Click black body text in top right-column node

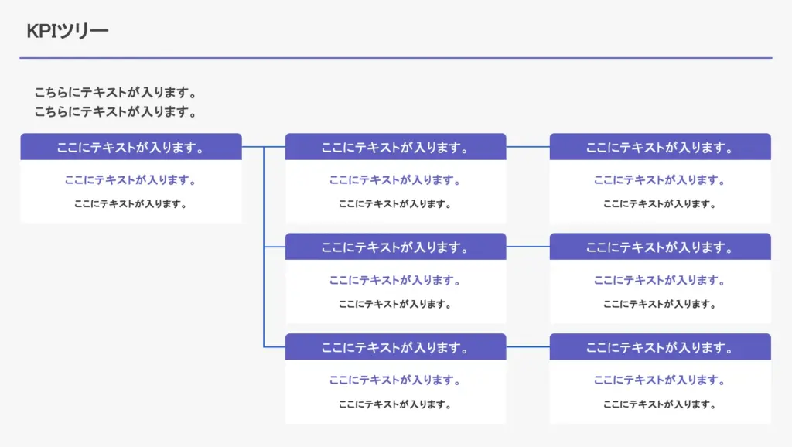point(660,204)
